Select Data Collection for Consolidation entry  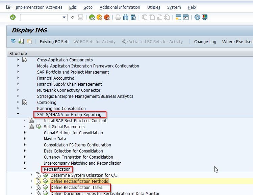coord(73,151)
